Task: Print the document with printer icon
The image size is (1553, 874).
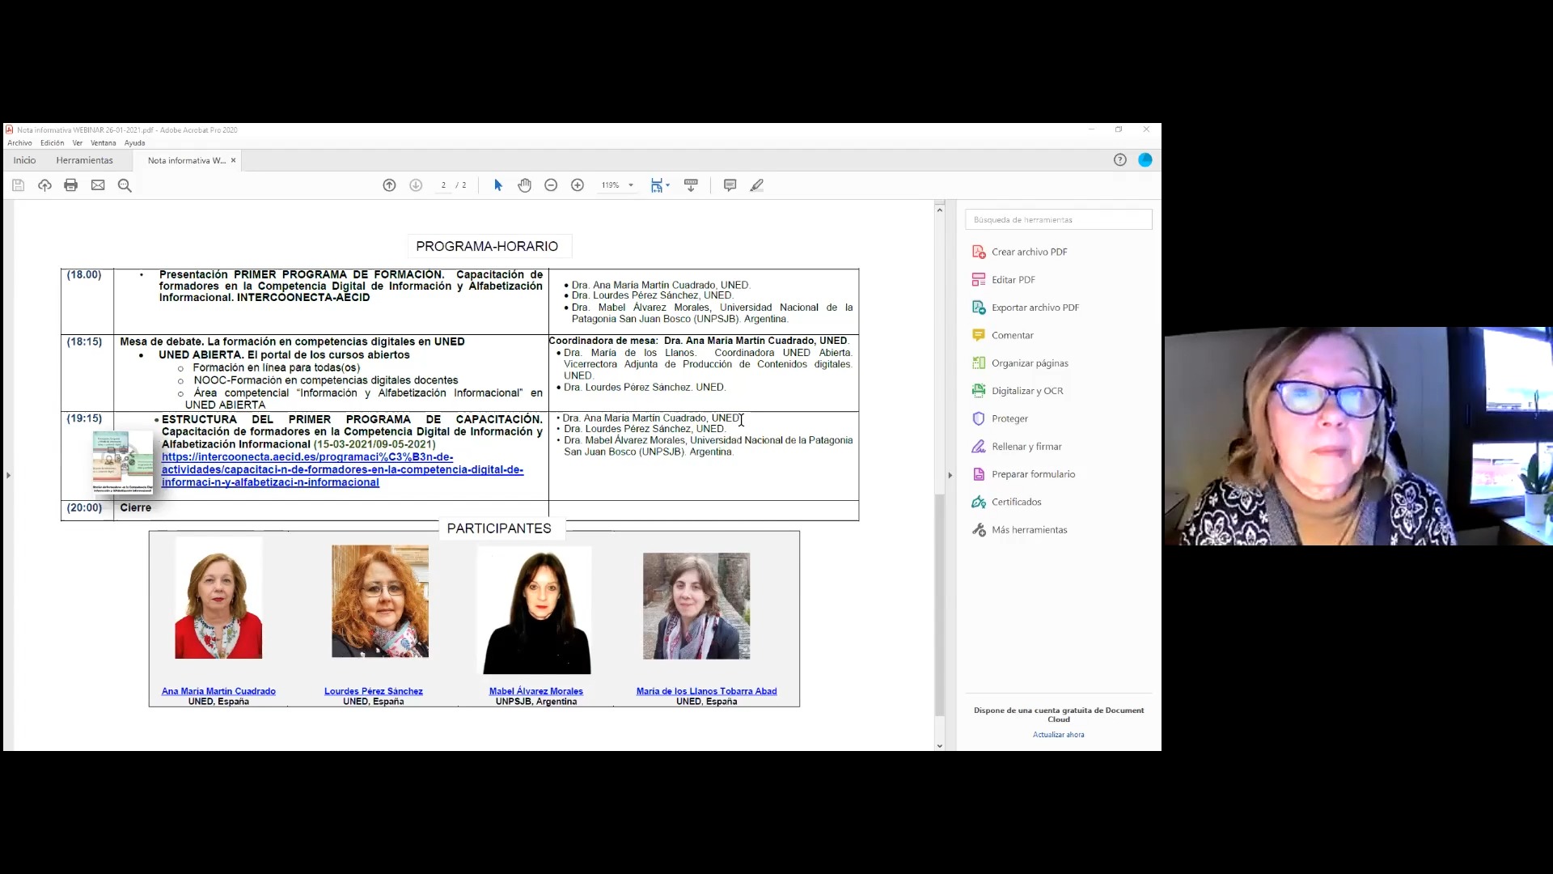Action: coord(71,185)
